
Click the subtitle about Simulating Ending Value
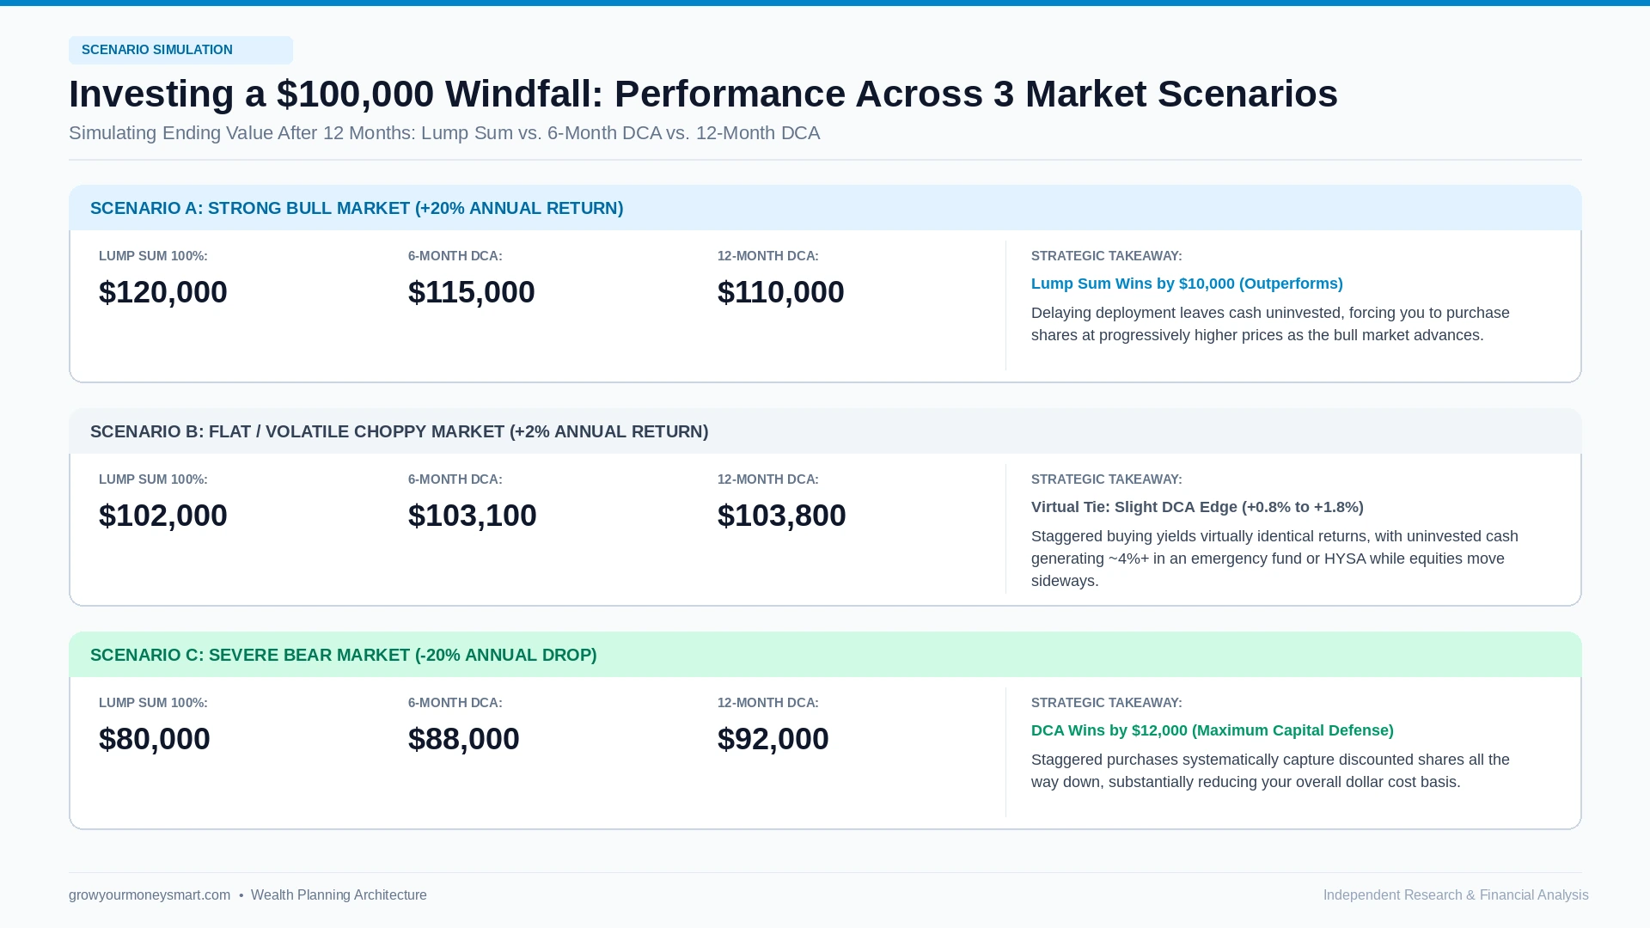[x=444, y=133]
